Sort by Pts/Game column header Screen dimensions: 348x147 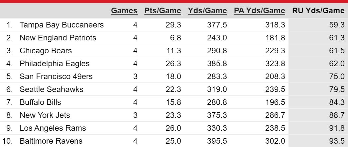tap(163, 11)
